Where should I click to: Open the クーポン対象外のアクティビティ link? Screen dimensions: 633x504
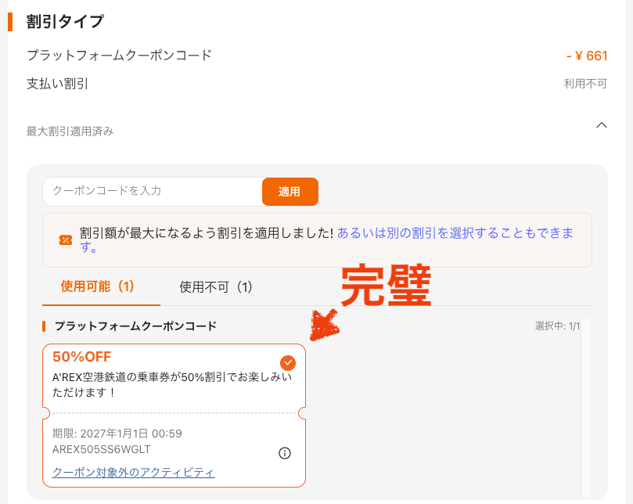[134, 472]
